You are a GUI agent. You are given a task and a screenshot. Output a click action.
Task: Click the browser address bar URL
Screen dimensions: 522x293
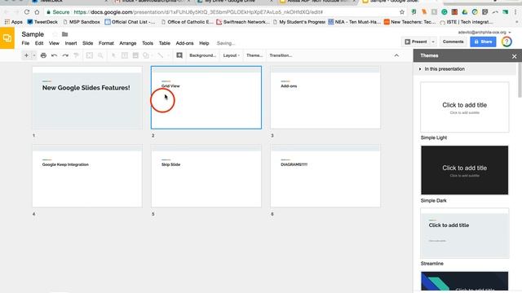point(198,12)
